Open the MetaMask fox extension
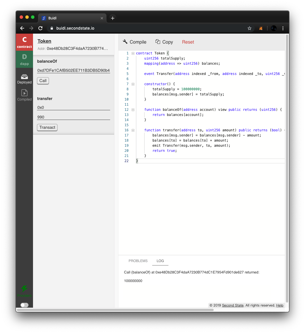305x333 pixels. coord(261,28)
